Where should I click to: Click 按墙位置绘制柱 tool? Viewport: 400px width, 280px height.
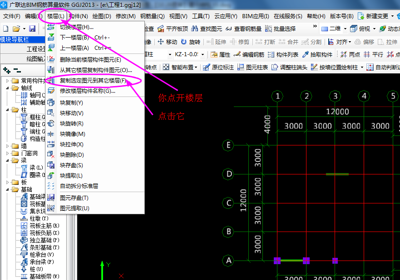335,67
